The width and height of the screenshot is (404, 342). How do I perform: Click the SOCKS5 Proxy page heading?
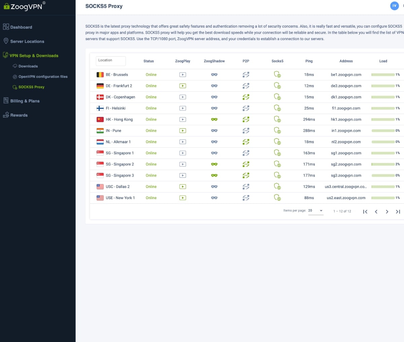click(x=104, y=6)
